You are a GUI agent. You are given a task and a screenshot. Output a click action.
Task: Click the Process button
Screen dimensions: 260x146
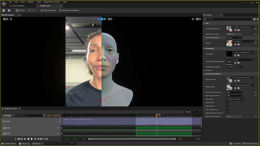[20, 10]
